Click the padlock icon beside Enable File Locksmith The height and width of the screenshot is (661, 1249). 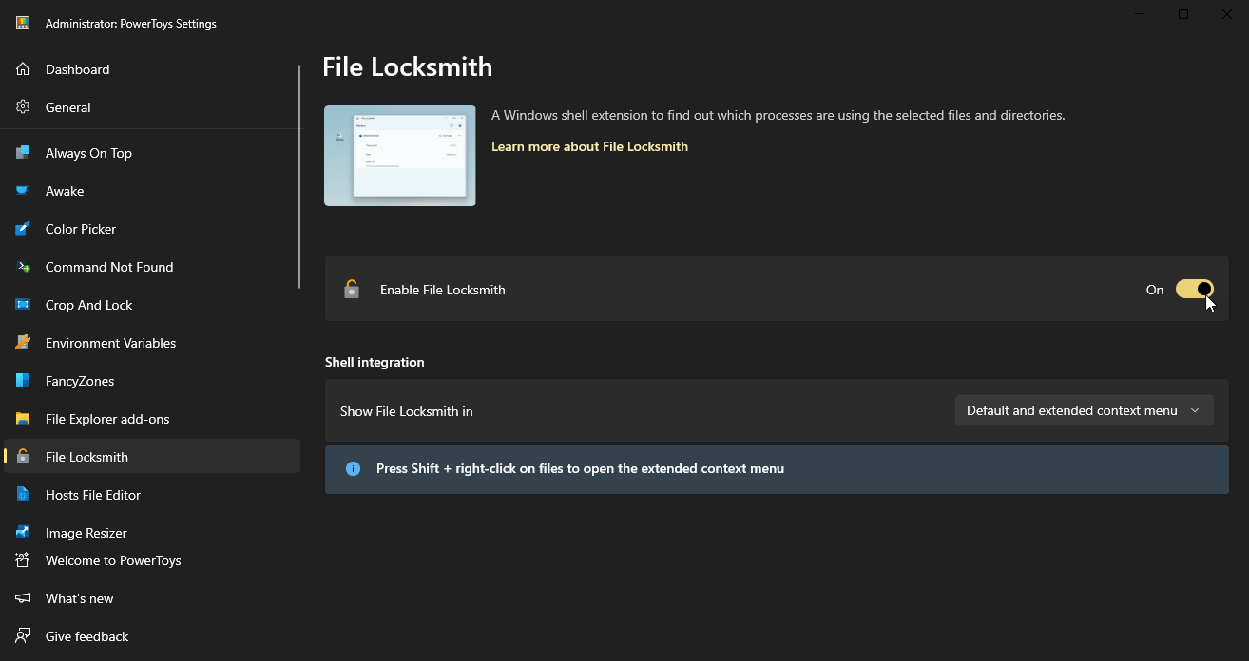coord(352,290)
